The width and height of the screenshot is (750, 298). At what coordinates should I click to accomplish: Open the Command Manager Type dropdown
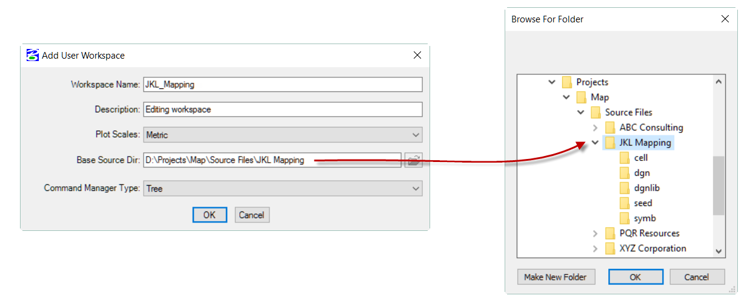click(x=283, y=189)
